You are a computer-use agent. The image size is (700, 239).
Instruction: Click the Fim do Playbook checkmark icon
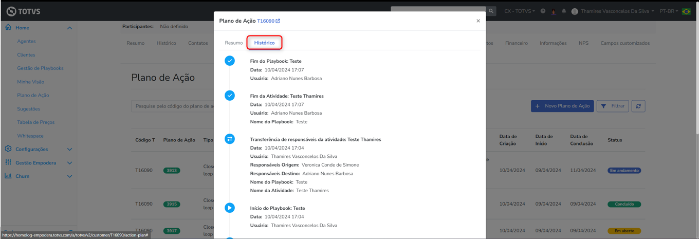pyautogui.click(x=230, y=61)
